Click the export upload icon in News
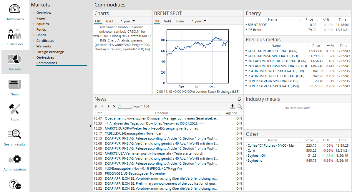This screenshot has width=352, height=192. (232, 107)
